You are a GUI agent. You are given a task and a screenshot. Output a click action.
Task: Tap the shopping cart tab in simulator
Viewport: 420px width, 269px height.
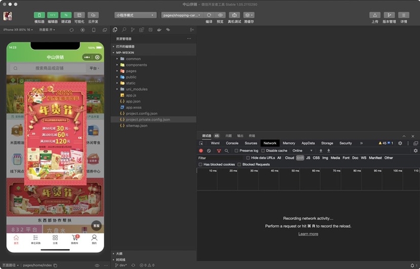pos(75,239)
